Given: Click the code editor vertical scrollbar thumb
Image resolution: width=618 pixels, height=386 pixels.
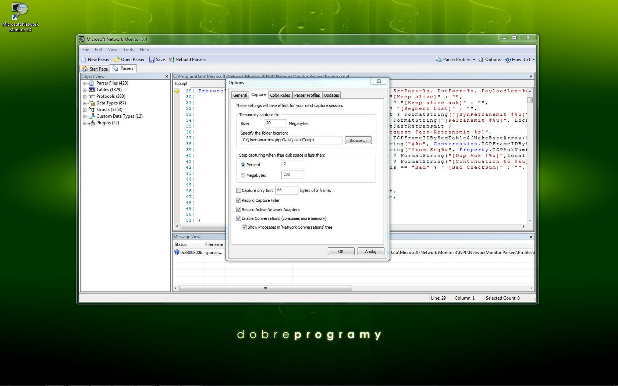Looking at the screenshot, I should [x=530, y=100].
